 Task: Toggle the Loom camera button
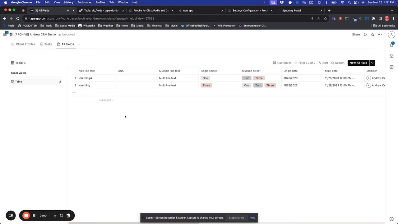(x=11, y=215)
